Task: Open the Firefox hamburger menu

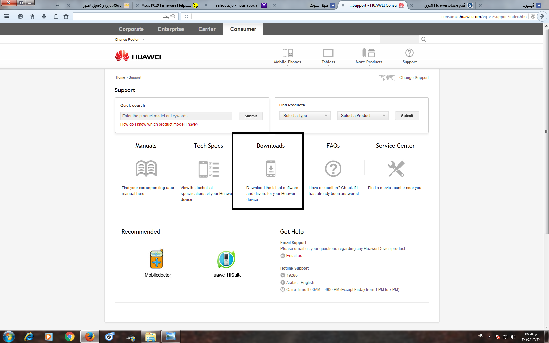Action: [x=7, y=16]
